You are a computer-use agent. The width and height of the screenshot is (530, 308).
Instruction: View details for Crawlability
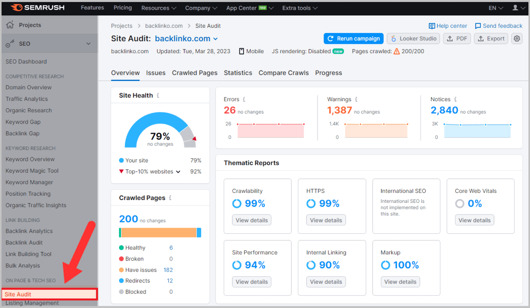pyautogui.click(x=252, y=220)
